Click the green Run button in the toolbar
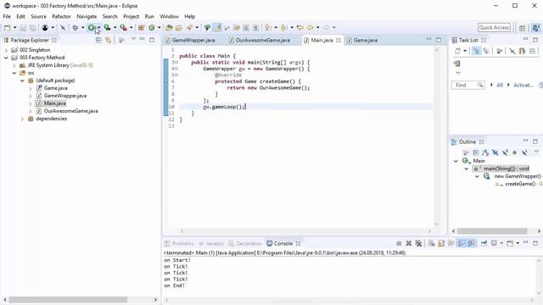The width and height of the screenshot is (543, 305). [91, 28]
